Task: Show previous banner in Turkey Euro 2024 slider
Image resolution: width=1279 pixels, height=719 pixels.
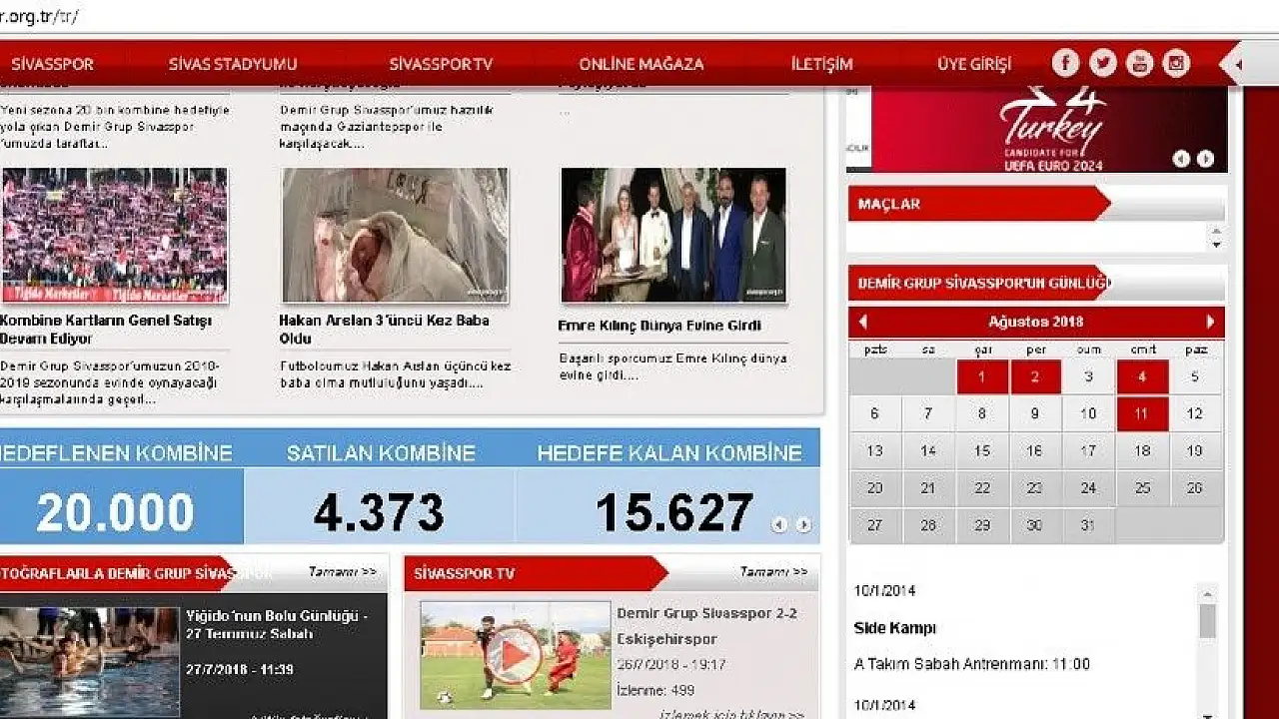Action: coord(1181,159)
